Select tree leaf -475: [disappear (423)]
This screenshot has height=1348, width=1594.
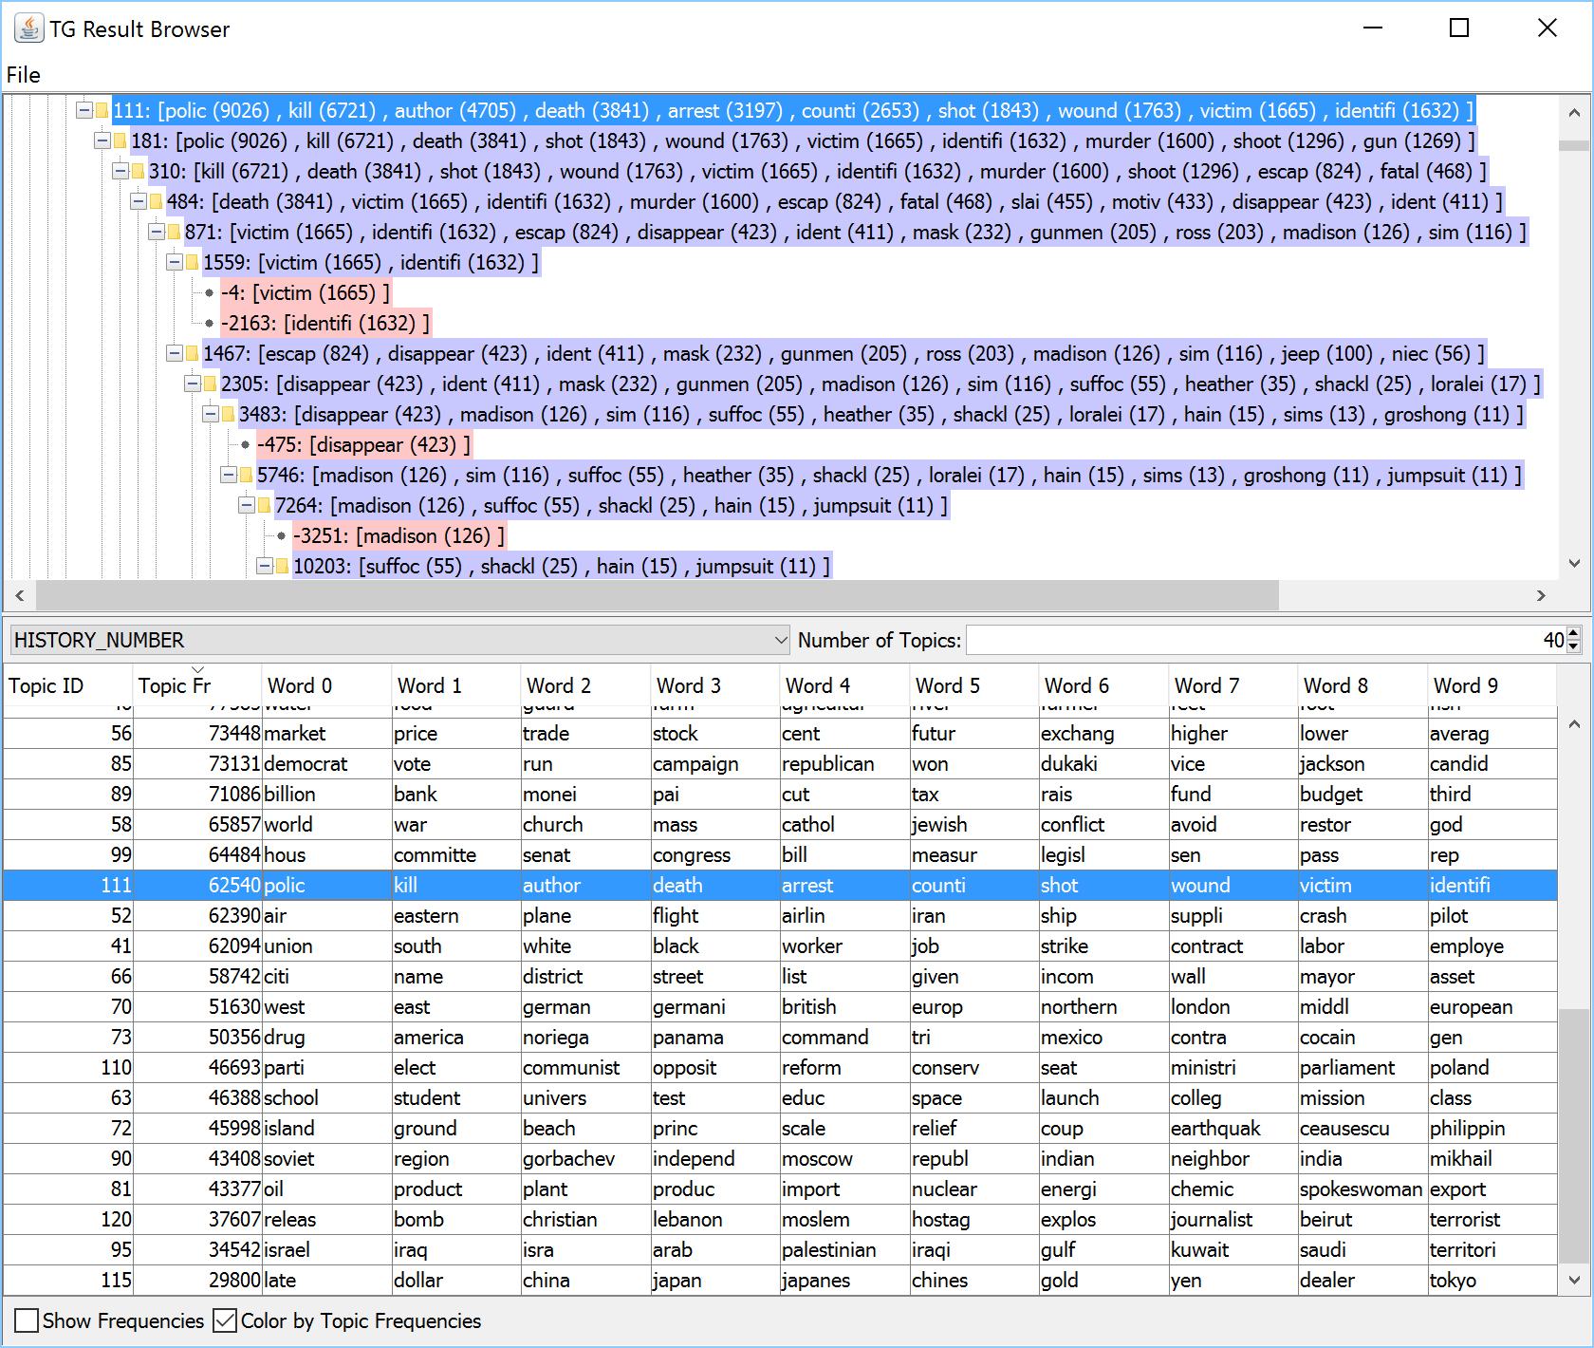[x=364, y=444]
